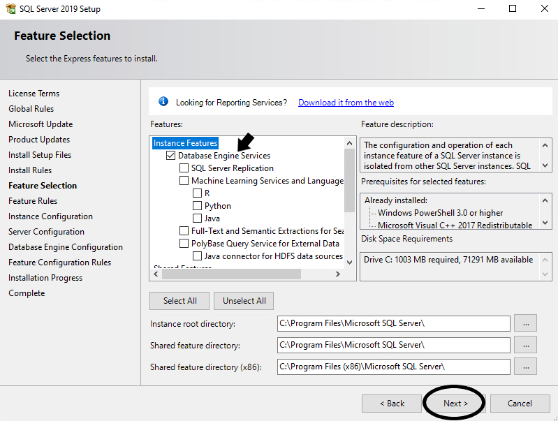This screenshot has width=558, height=421.
Task: Toggle Database Engine Services checkbox
Action: 171,156
